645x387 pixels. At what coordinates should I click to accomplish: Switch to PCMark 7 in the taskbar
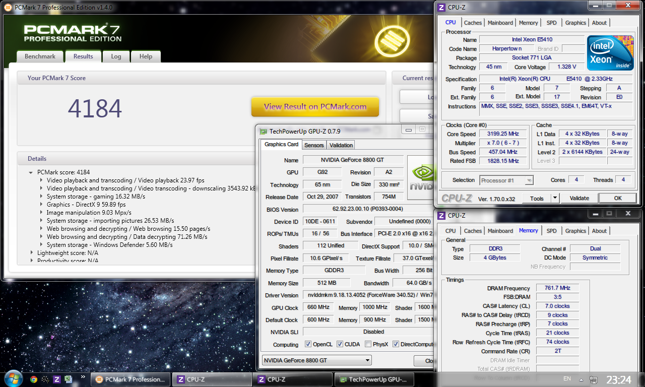click(x=130, y=379)
